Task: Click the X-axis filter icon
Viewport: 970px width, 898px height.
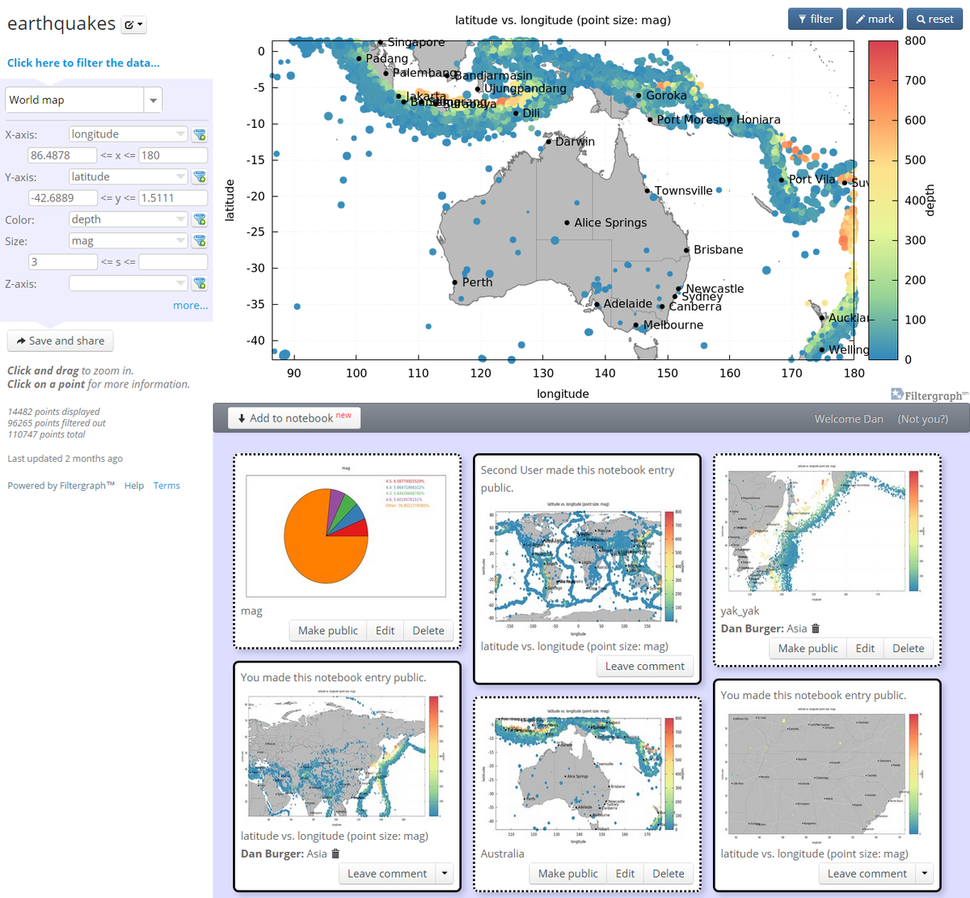Action: tap(200, 135)
